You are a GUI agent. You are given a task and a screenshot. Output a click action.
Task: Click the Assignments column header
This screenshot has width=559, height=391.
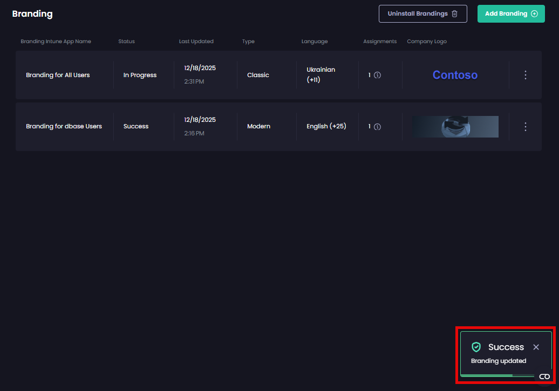[380, 41]
